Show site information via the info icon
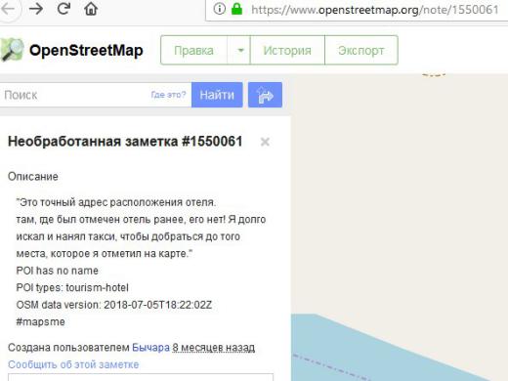Screen dimensions: 508x381 coord(220,9)
